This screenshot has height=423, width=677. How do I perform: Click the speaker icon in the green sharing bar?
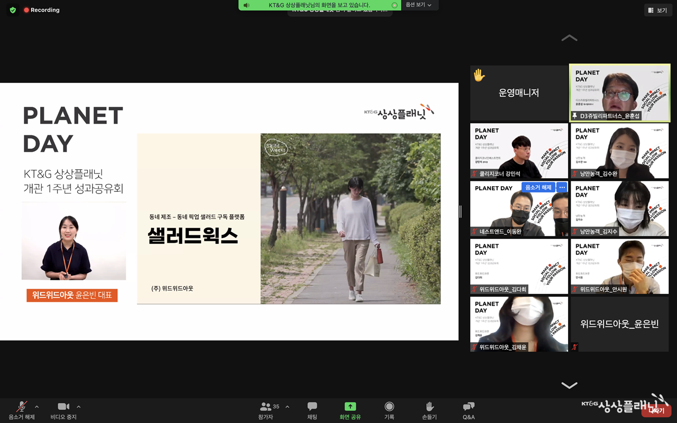click(x=246, y=5)
